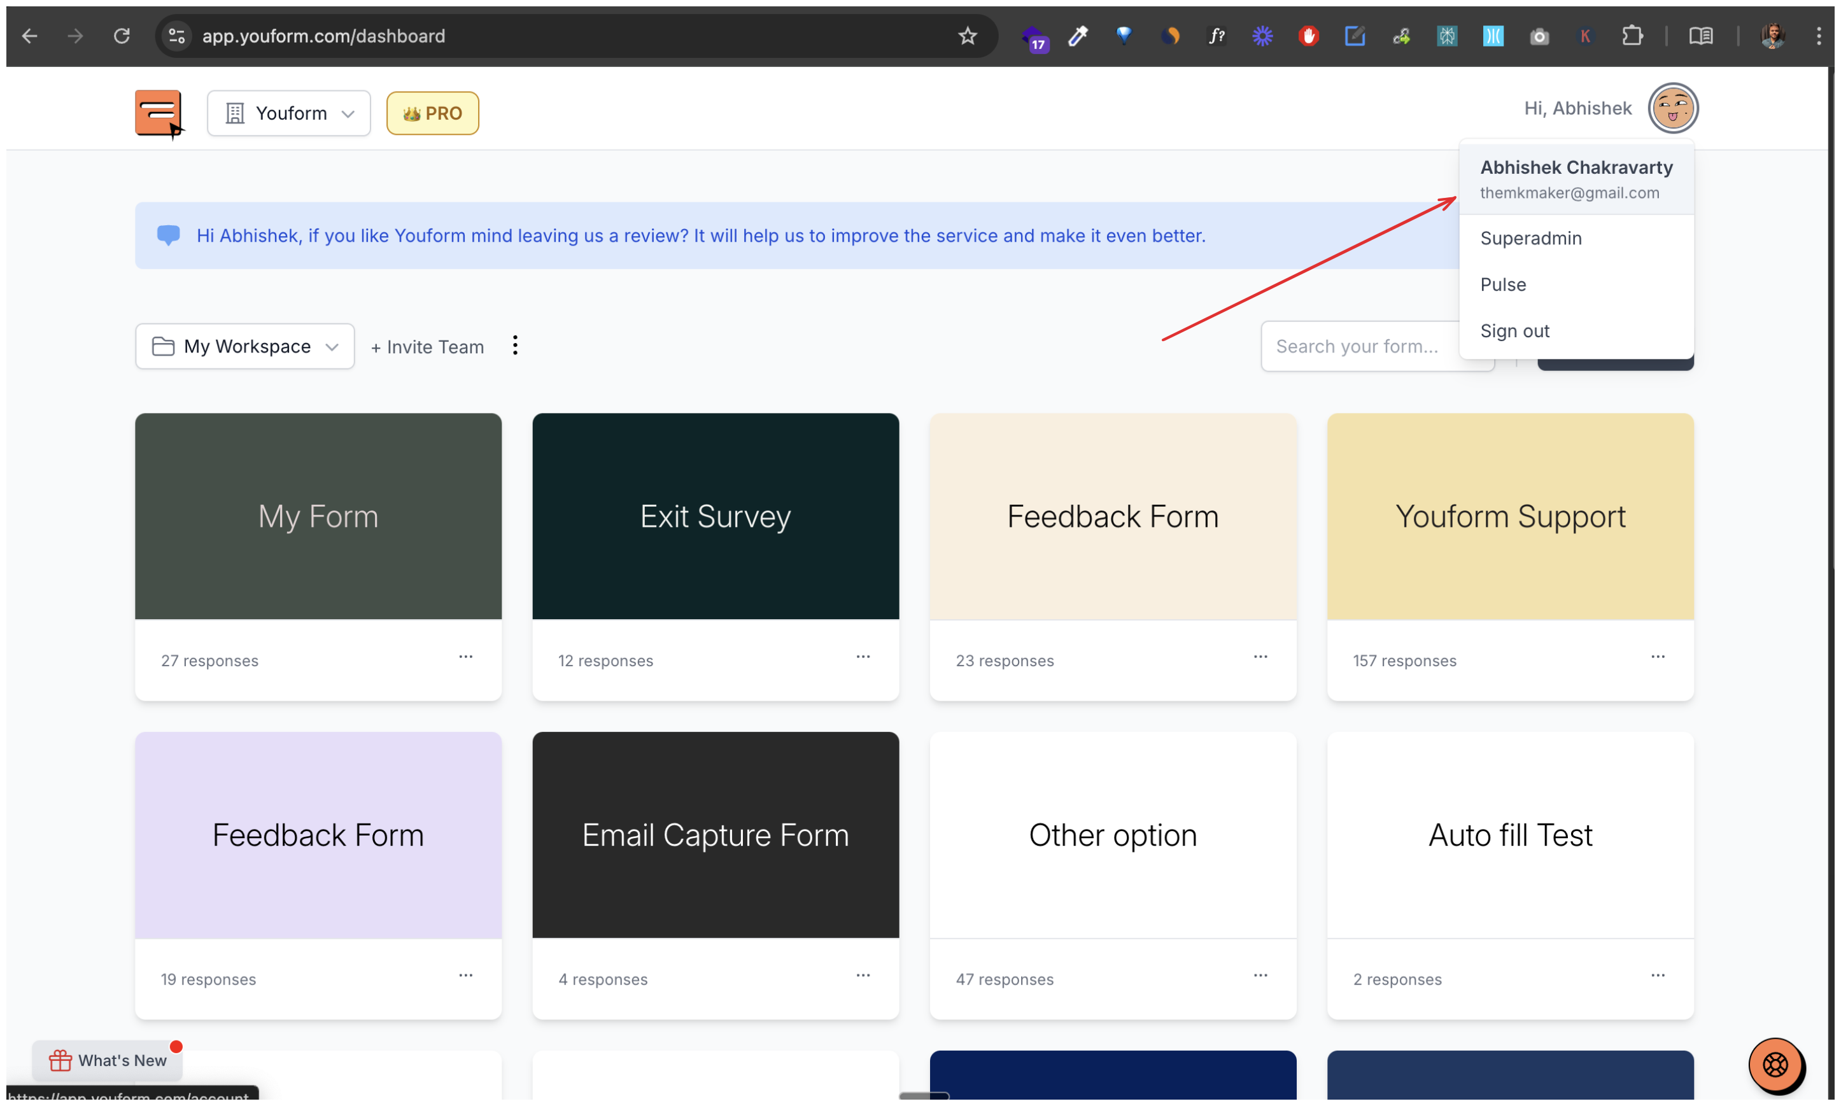Click the chat bubble icon in banner
The image size is (1841, 1106).
169,235
